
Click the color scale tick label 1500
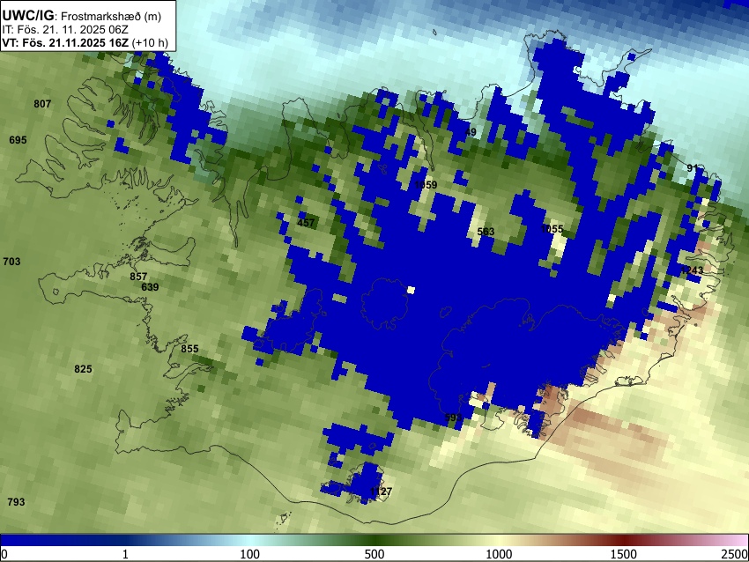624,554
